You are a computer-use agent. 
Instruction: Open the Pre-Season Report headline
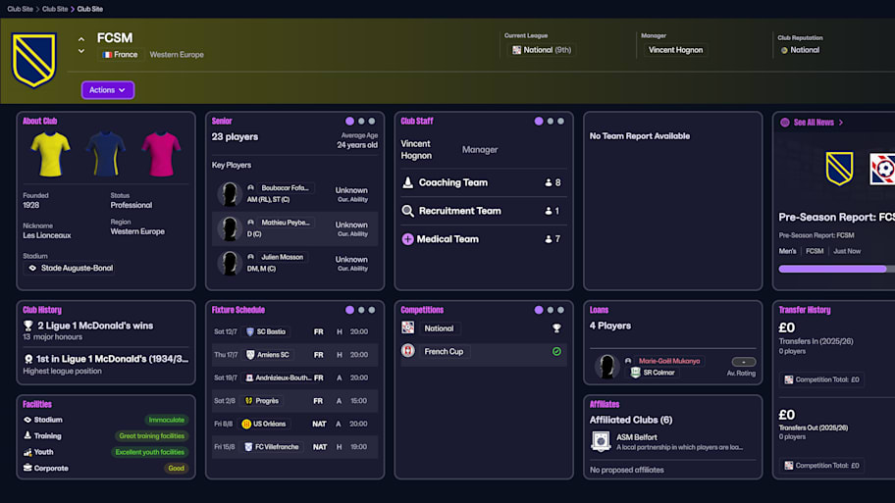tap(836, 218)
